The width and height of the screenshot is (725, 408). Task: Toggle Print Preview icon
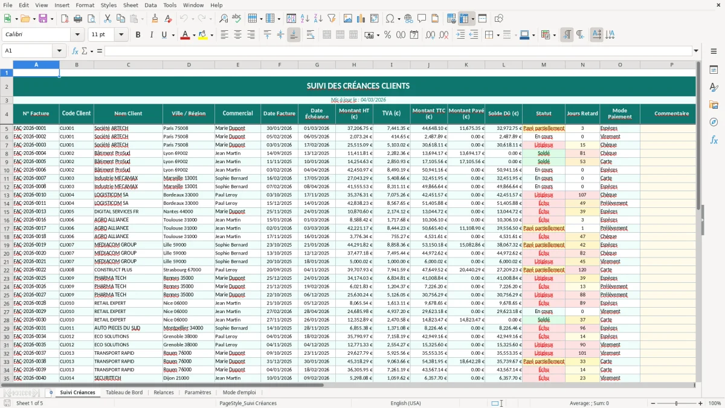pyautogui.click(x=91, y=19)
